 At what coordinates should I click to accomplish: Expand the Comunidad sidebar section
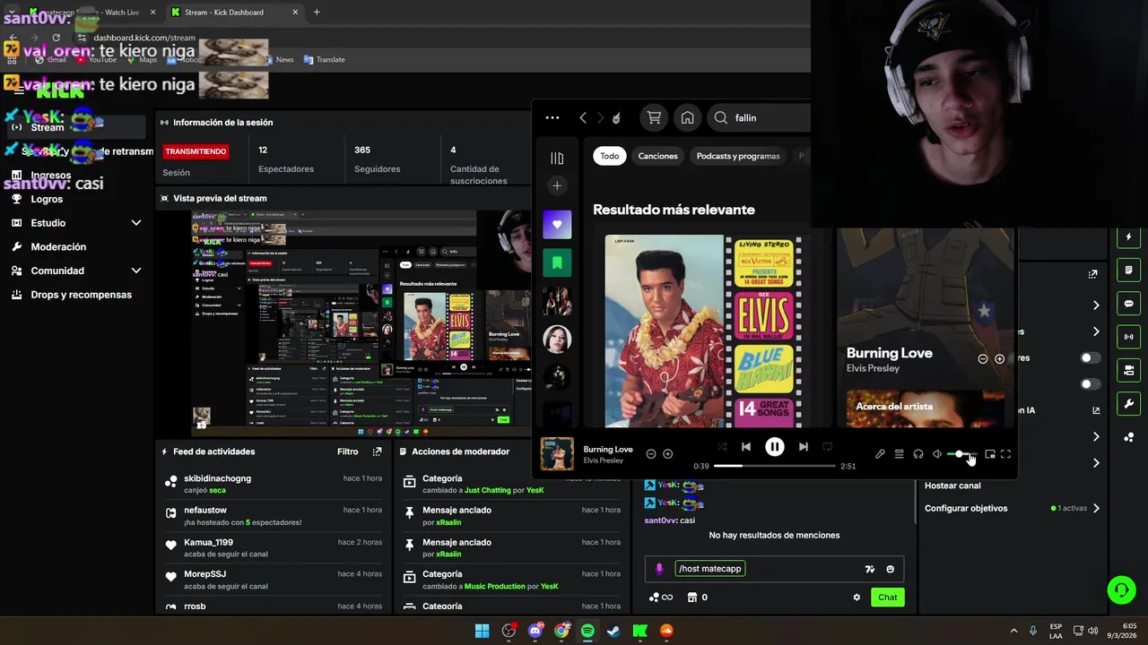76,271
